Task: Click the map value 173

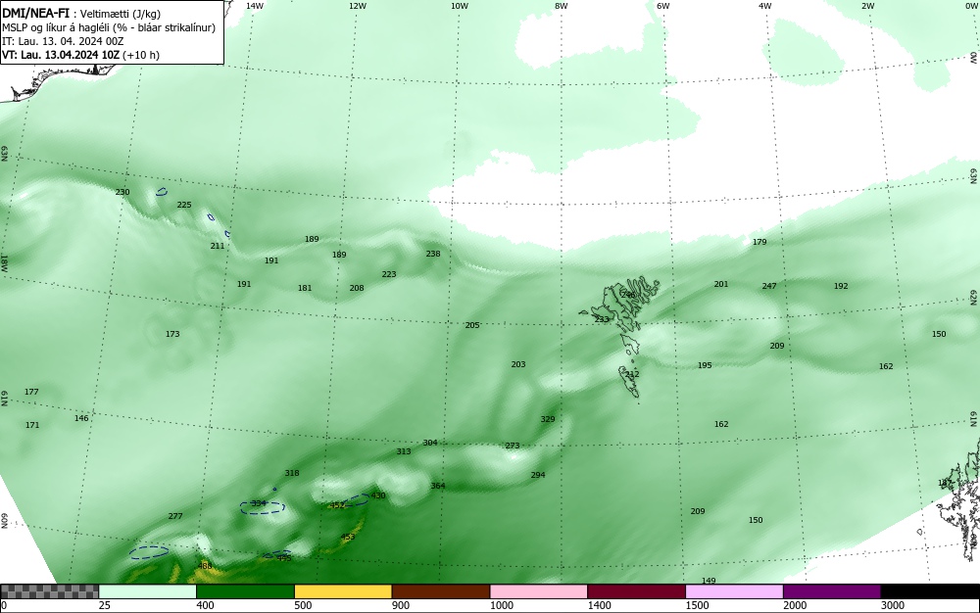Action: 172,334
